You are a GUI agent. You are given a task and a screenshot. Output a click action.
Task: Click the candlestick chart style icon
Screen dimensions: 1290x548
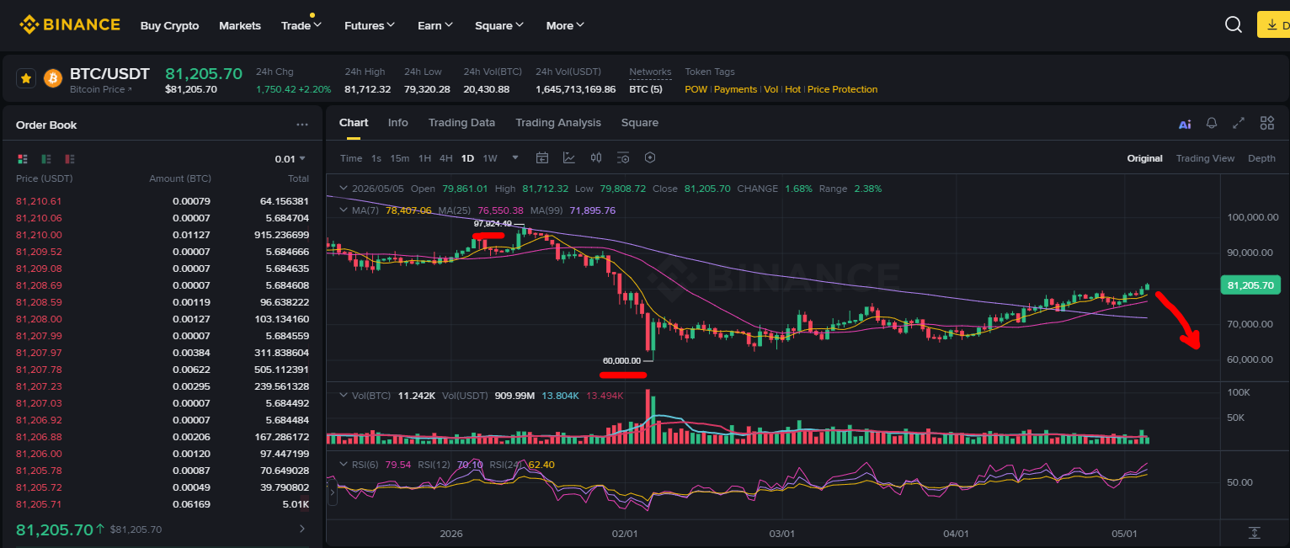[x=596, y=157]
